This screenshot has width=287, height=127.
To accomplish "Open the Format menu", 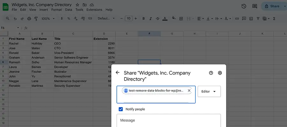I will click(56, 10).
